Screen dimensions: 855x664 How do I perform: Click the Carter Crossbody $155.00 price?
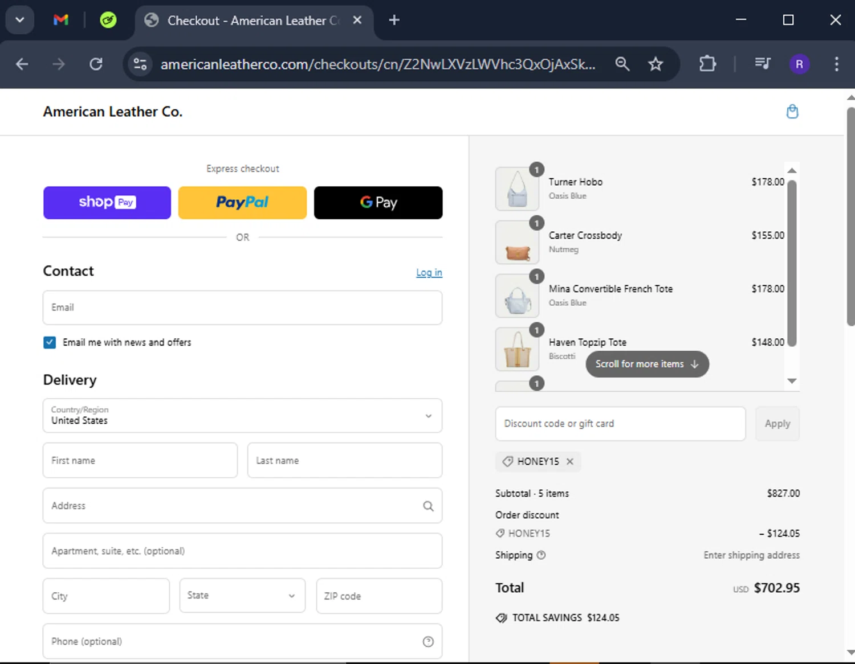click(768, 235)
